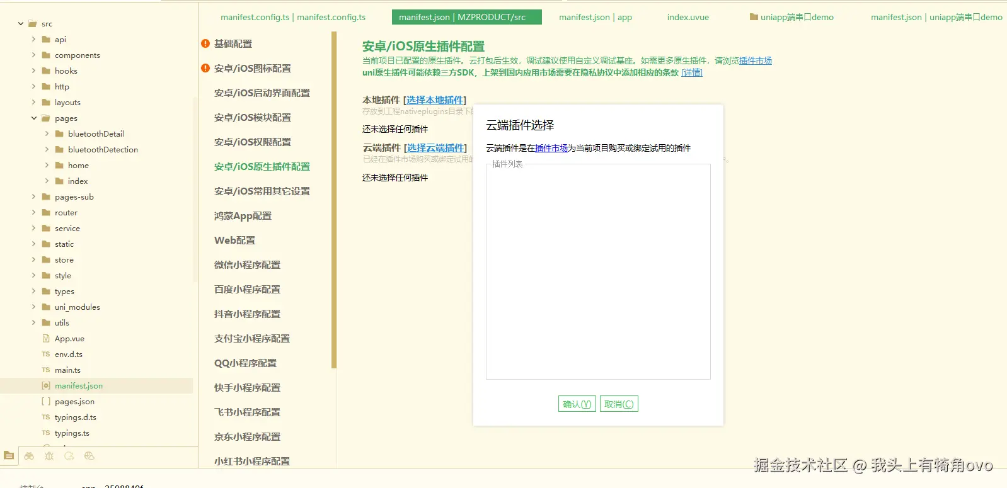Collapse the src root folder
Image resolution: width=1007 pixels, height=488 pixels.
21,23
